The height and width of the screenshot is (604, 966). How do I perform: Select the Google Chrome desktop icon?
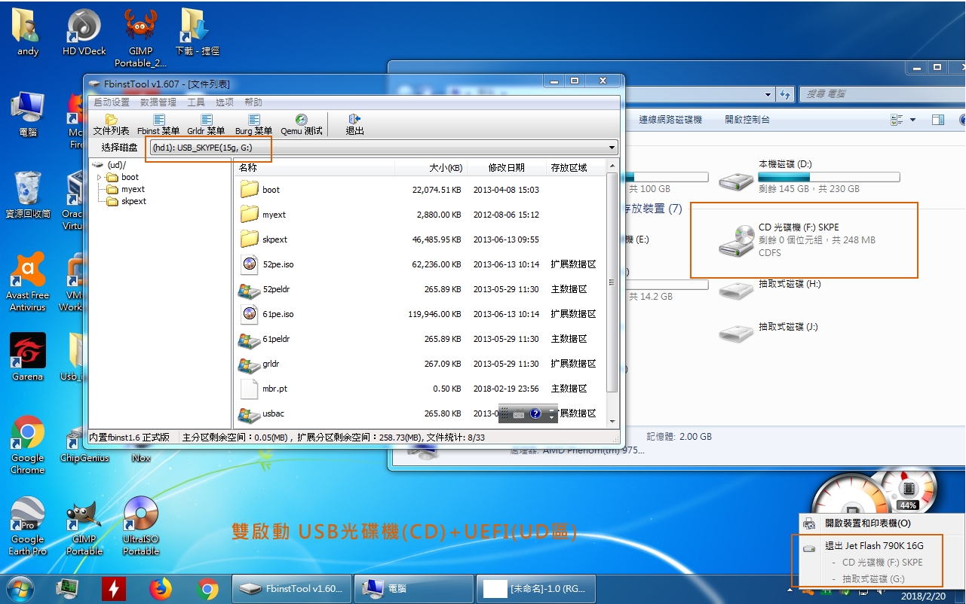tap(28, 444)
